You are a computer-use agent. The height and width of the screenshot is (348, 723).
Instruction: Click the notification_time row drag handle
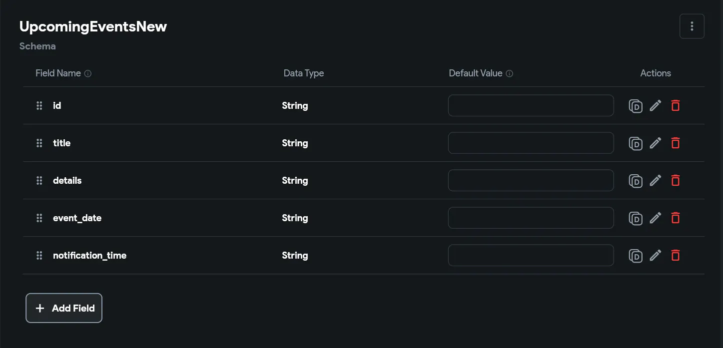[x=39, y=255]
